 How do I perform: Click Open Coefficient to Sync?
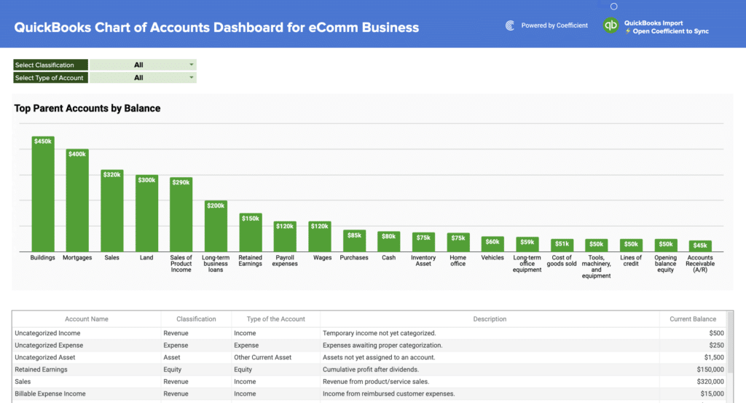click(670, 31)
